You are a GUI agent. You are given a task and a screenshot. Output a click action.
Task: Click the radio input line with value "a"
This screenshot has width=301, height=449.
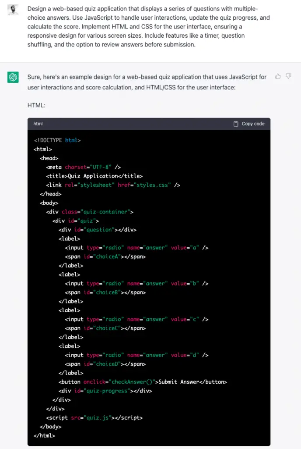(136, 248)
